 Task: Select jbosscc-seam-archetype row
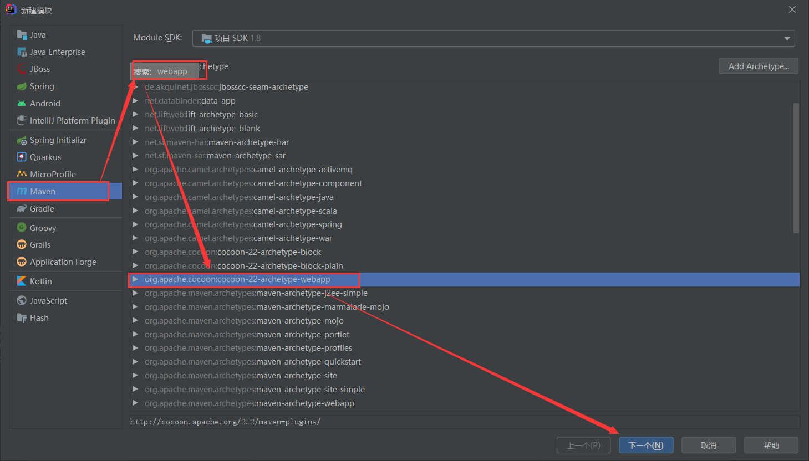(x=465, y=87)
